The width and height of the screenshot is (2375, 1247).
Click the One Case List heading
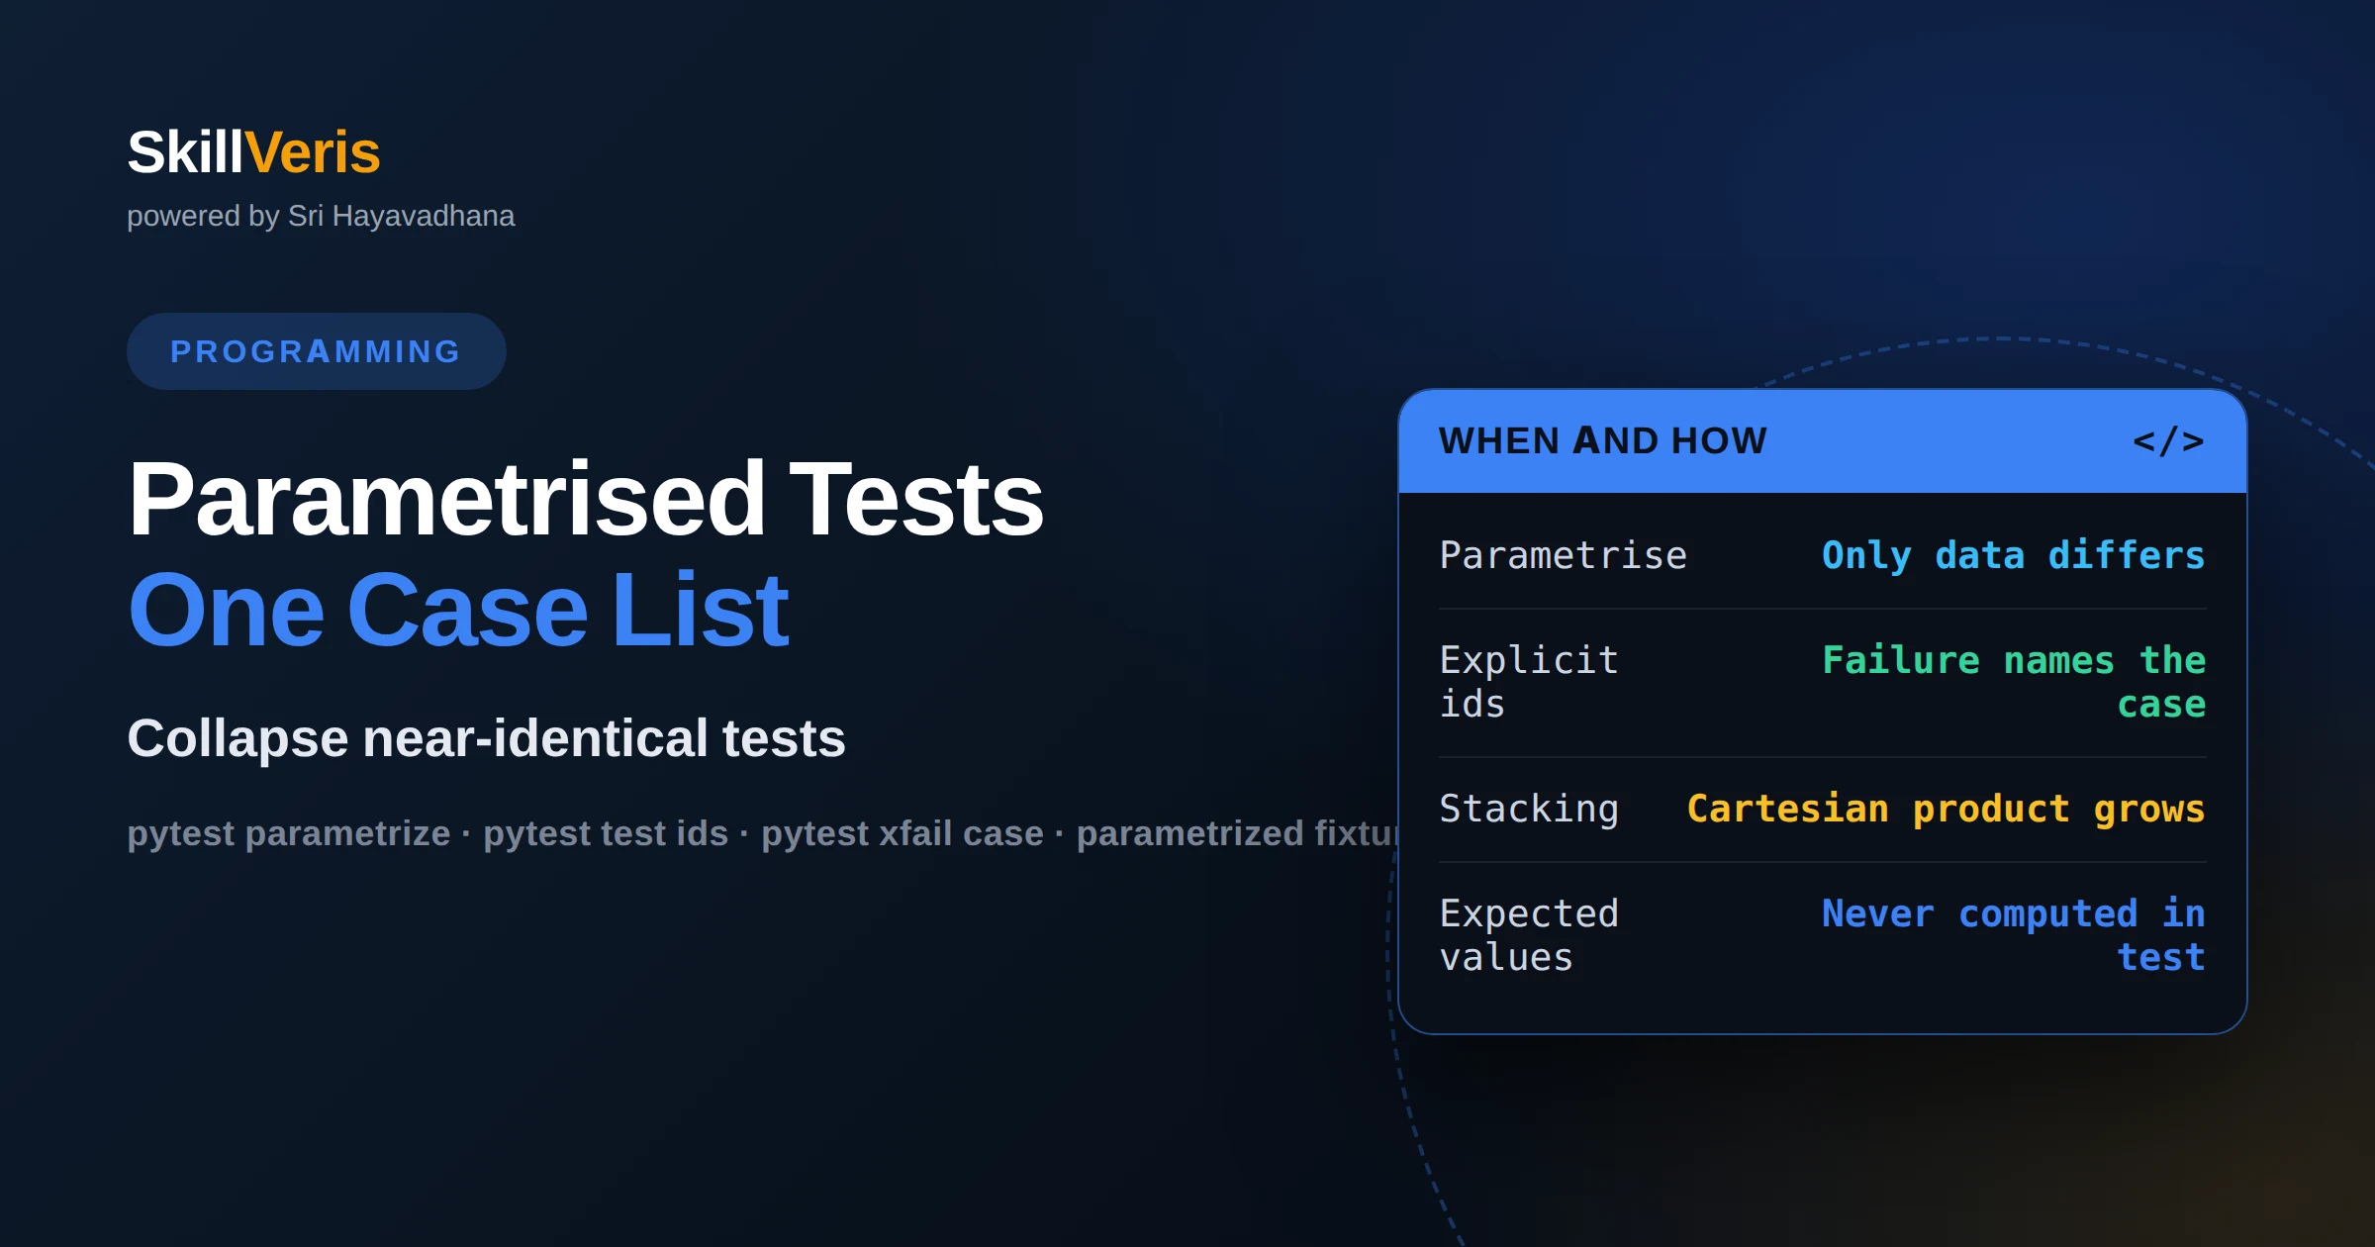[x=458, y=611]
